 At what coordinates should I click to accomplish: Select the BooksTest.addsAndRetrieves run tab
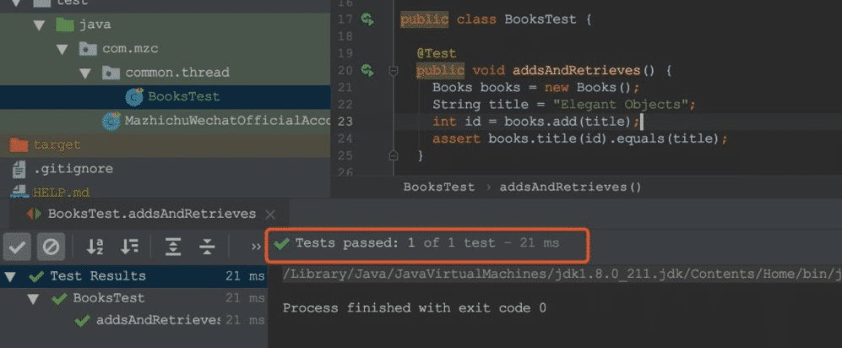click(x=151, y=214)
